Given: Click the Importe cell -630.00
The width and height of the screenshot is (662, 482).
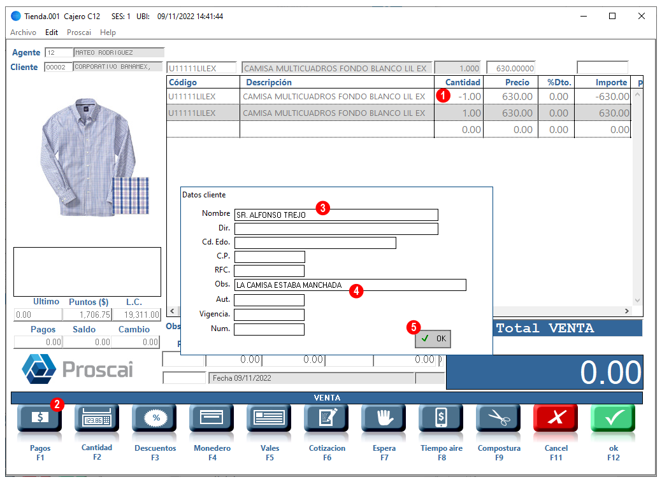Looking at the screenshot, I should point(603,97).
